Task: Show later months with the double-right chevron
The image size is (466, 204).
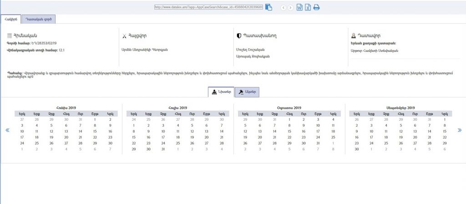Action: pyautogui.click(x=460, y=130)
